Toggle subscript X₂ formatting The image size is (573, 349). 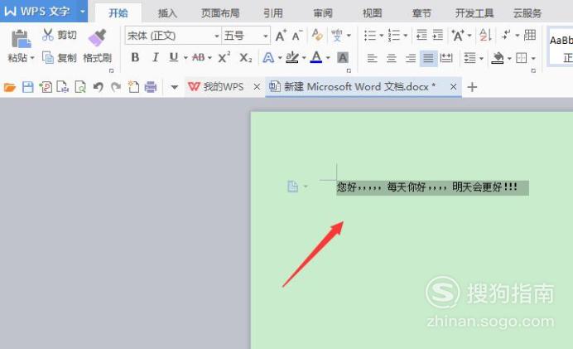(246, 57)
